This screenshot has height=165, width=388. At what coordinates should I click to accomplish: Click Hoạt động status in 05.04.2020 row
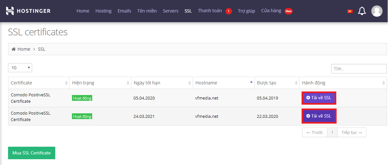pyautogui.click(x=82, y=98)
